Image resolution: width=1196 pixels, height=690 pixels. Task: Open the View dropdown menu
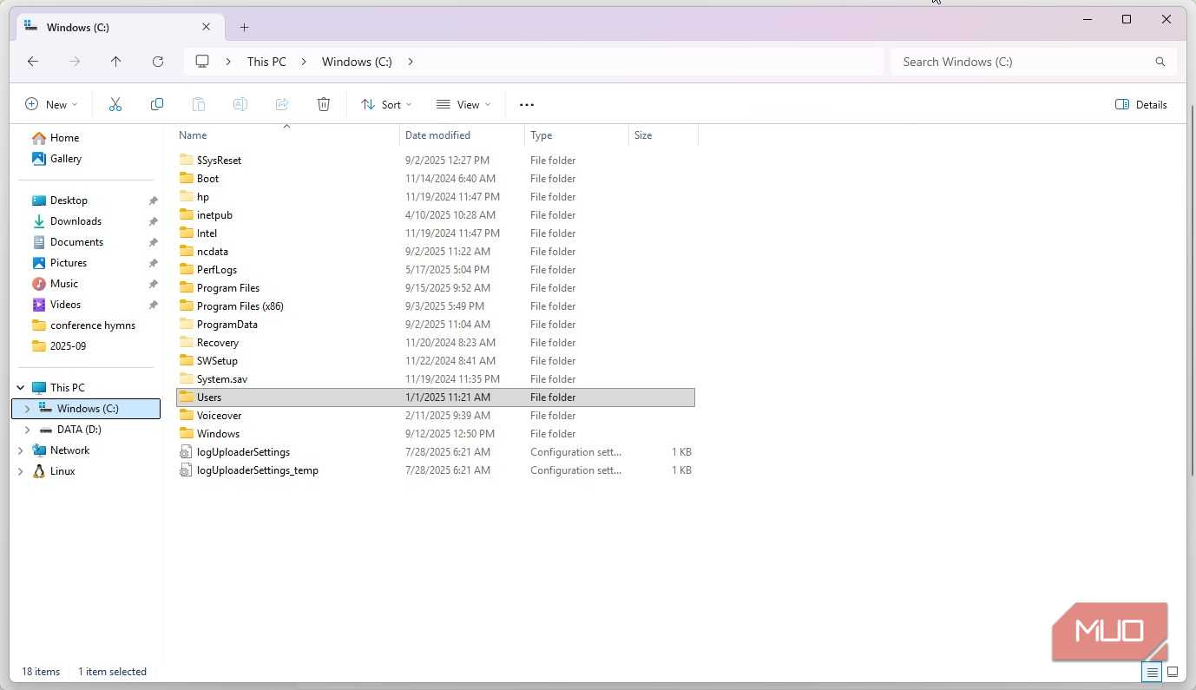[x=463, y=104]
